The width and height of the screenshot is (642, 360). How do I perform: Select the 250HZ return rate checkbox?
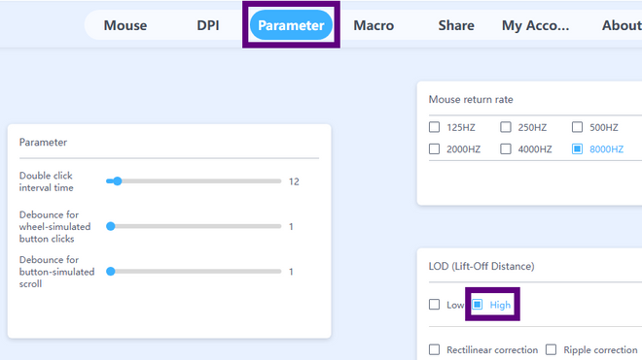(506, 127)
